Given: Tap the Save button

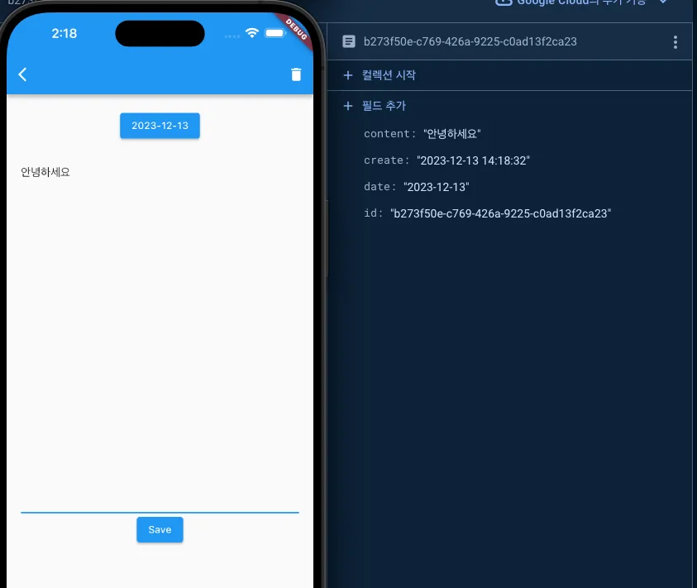Looking at the screenshot, I should point(160,530).
